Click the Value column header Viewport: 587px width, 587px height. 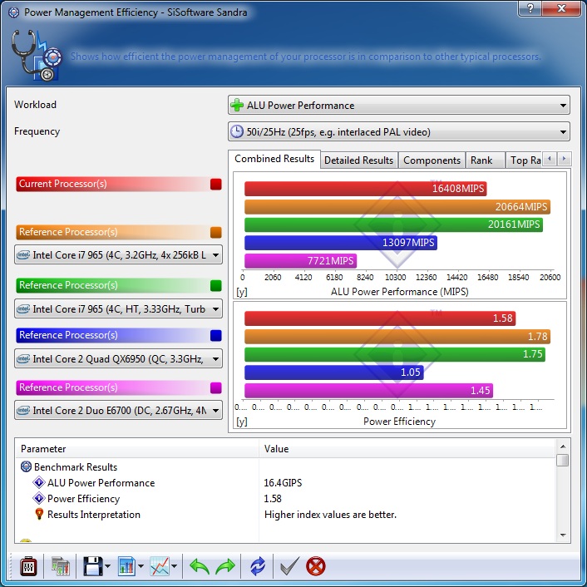[407, 448]
